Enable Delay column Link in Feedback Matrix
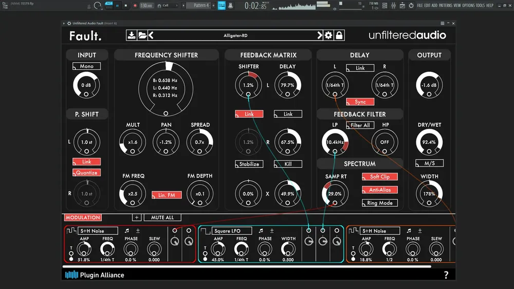This screenshot has width=514, height=289. click(288, 114)
